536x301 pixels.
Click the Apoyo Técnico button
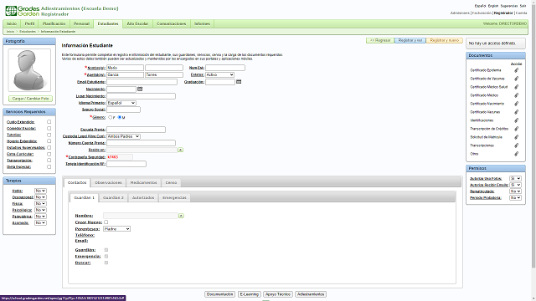pyautogui.click(x=277, y=294)
